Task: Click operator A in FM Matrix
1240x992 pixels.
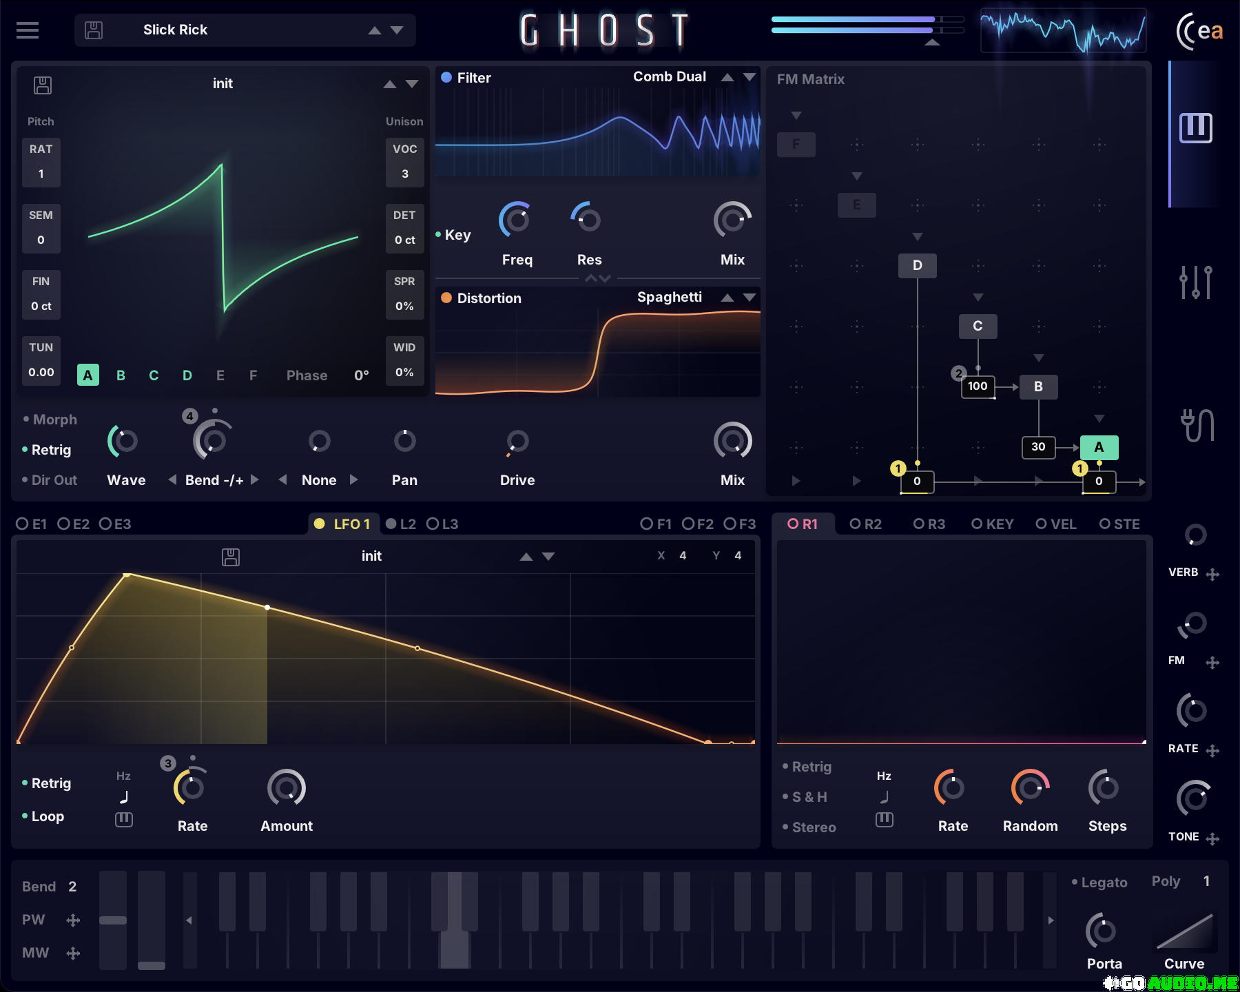Action: click(1099, 447)
